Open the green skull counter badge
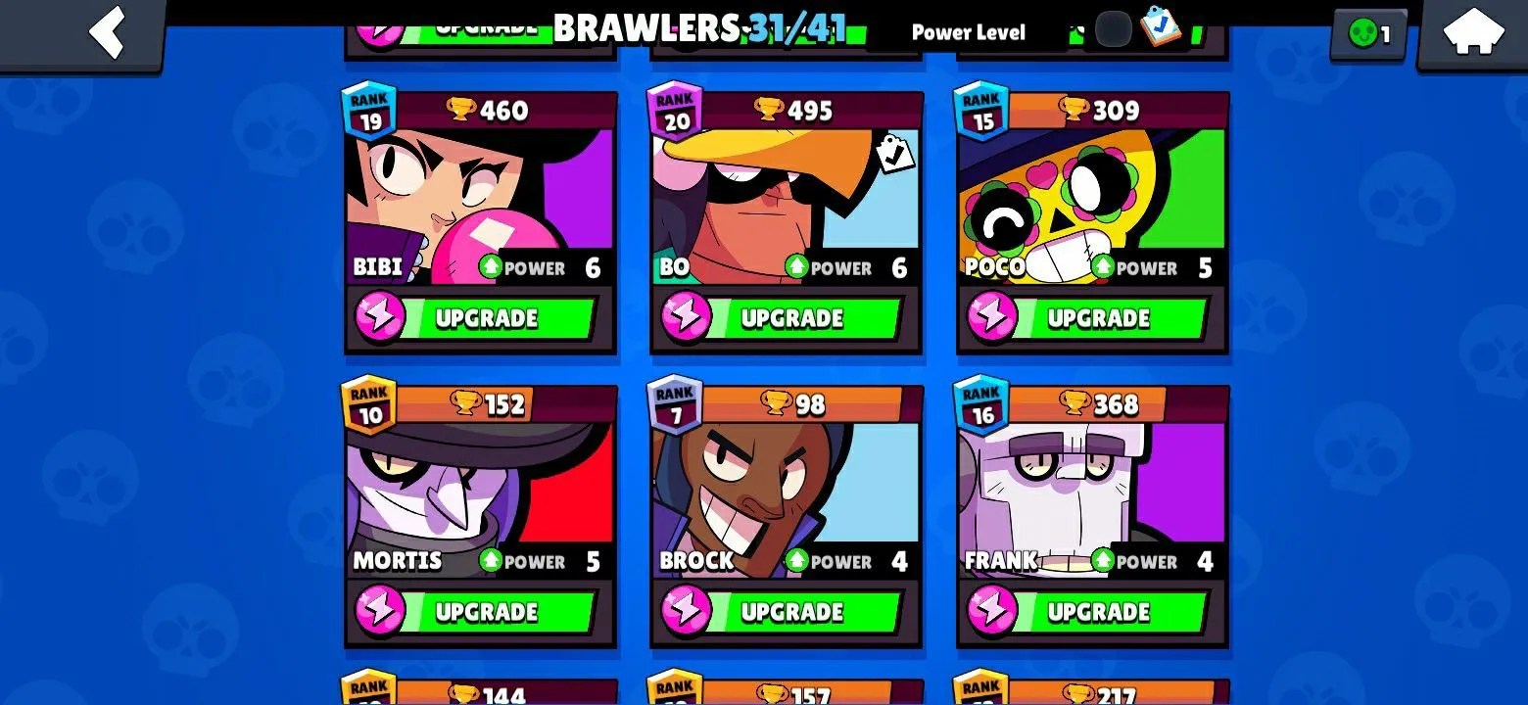Screen dimensions: 1528x705 pyautogui.click(x=1368, y=34)
